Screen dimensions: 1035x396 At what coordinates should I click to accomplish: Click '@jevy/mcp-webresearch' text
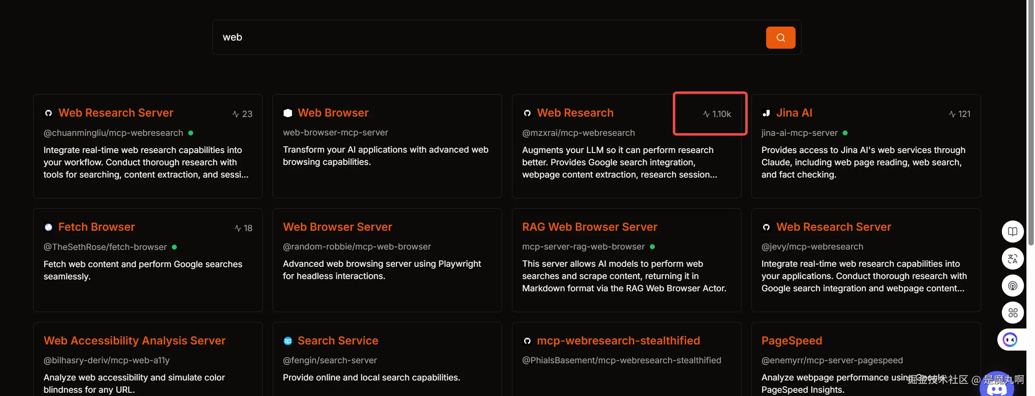point(812,247)
